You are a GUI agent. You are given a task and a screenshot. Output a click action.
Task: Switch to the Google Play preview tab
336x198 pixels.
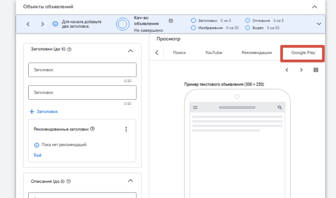[303, 53]
